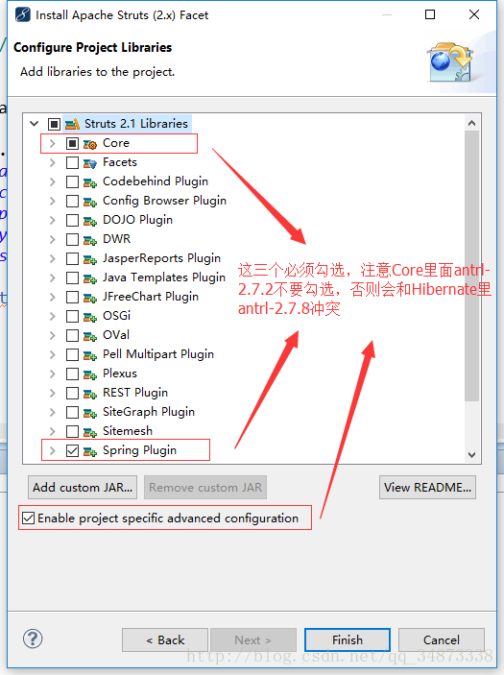Expand the Java Templates Plugin node
This screenshot has width=504, height=675.
(x=53, y=277)
